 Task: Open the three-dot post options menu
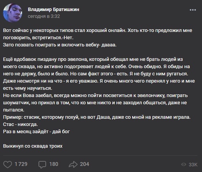click(193, 10)
